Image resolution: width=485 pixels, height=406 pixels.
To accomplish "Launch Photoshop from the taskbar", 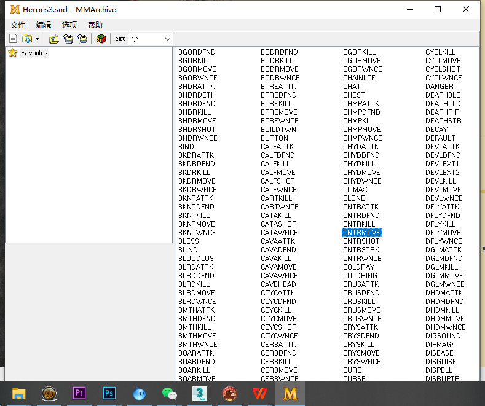I will [x=109, y=393].
